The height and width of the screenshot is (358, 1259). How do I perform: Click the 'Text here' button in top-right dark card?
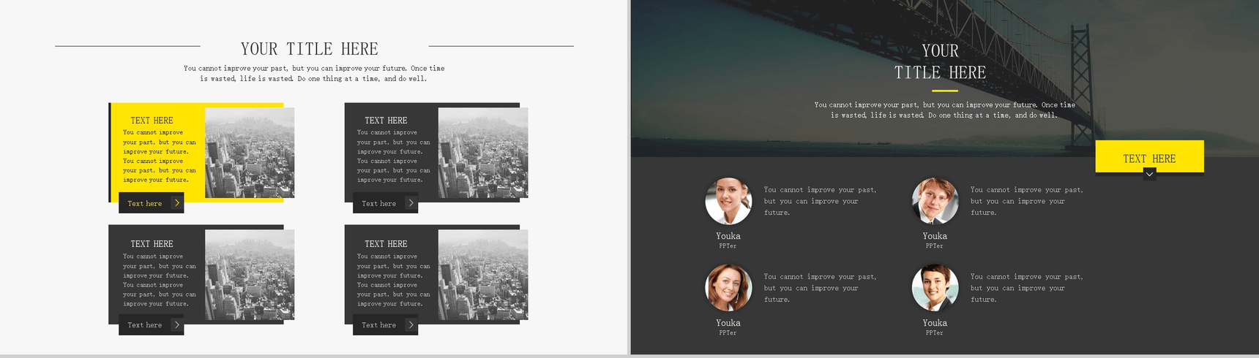385,203
